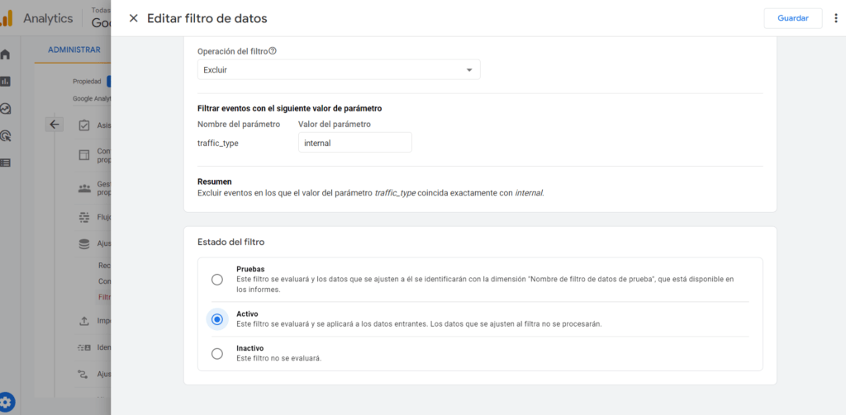Open the ADMINISTRAR tab
Screen dimensions: 846x415
[x=74, y=50]
